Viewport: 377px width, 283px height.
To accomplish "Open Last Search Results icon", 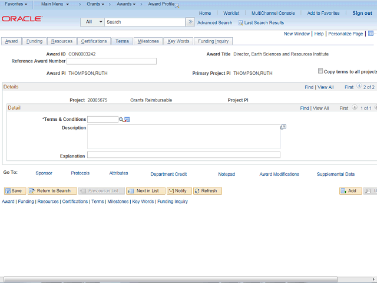I will click(240, 23).
